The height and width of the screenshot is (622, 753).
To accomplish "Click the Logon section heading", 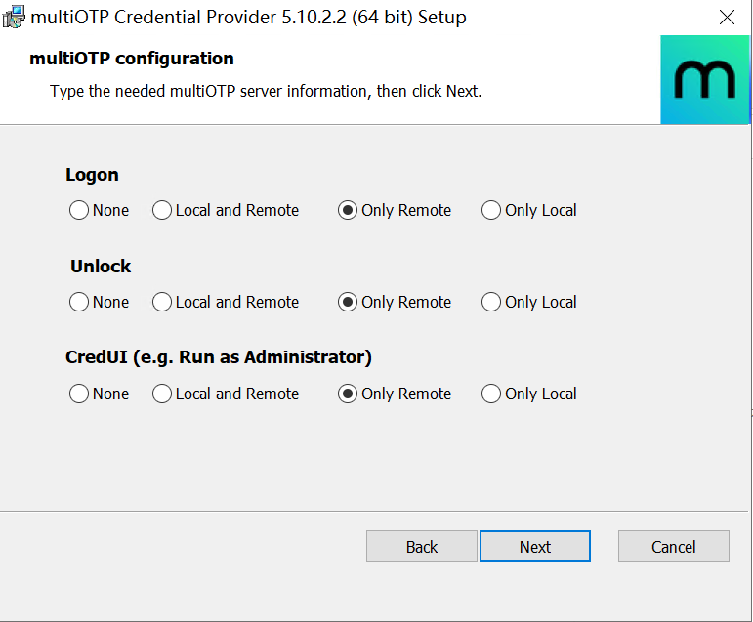I will click(x=92, y=175).
